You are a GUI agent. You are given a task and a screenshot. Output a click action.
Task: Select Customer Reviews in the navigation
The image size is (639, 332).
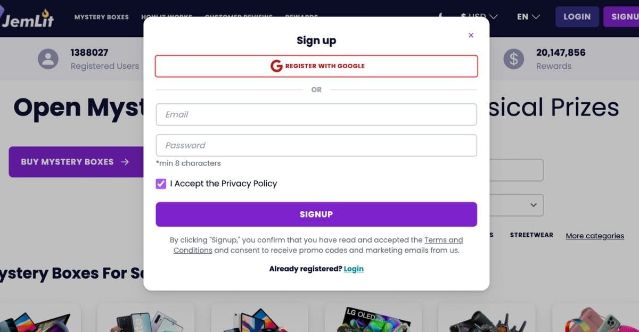(238, 17)
